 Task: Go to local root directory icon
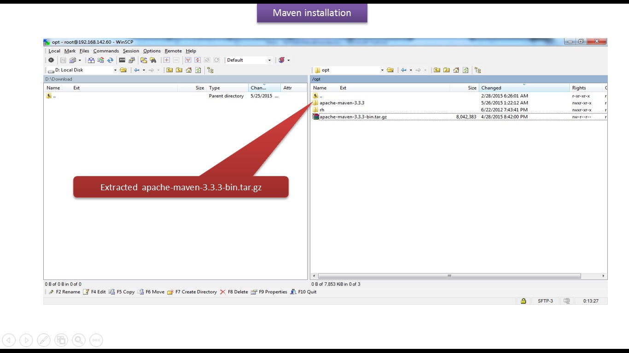[179, 70]
